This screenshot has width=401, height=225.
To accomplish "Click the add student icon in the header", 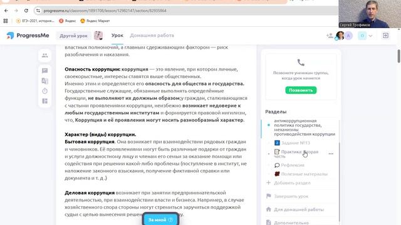I will pyautogui.click(x=330, y=36).
